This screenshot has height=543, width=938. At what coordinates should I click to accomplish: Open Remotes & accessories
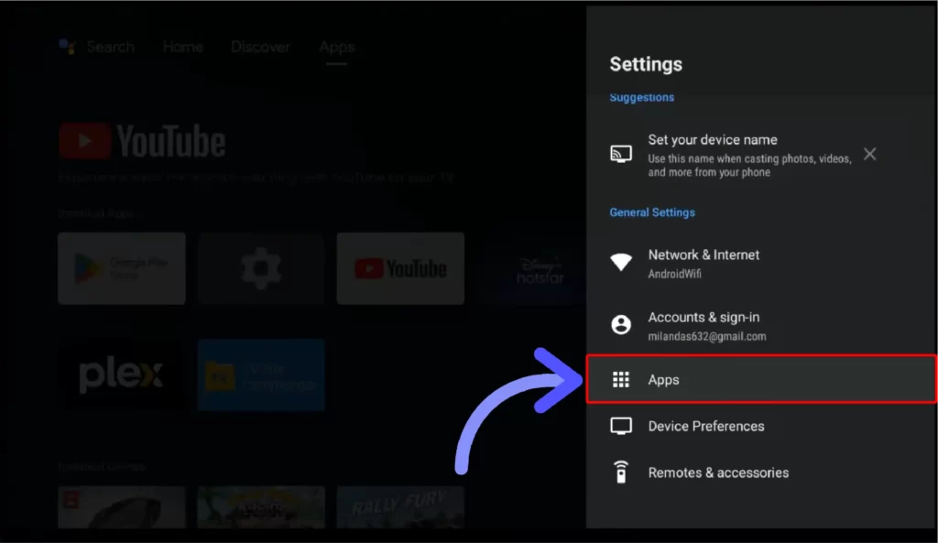[761, 472]
